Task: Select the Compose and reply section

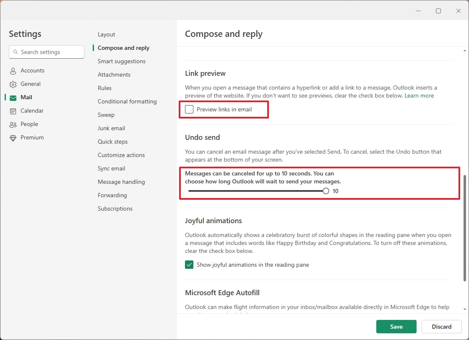Action: pyautogui.click(x=123, y=48)
